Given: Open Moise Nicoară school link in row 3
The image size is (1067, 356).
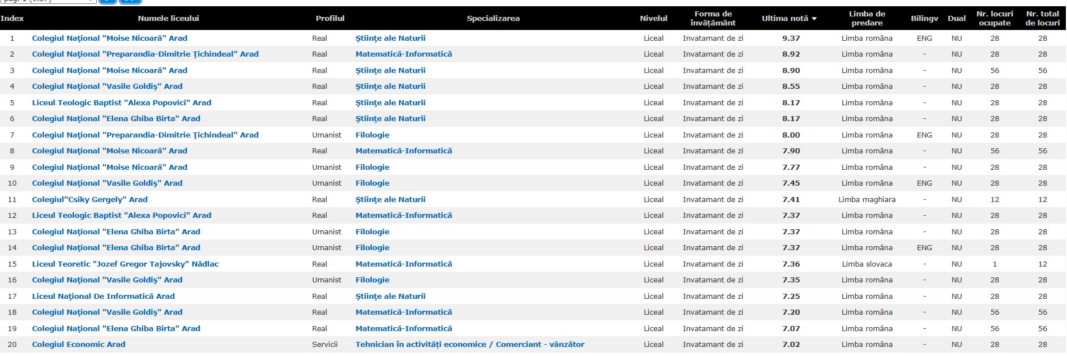Looking at the screenshot, I should 110,70.
